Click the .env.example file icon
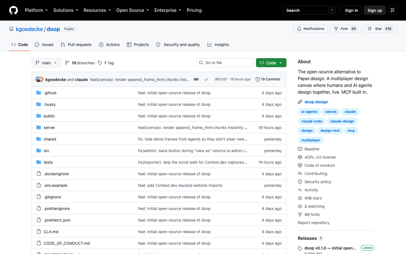This screenshot has width=406, height=254. point(39,185)
